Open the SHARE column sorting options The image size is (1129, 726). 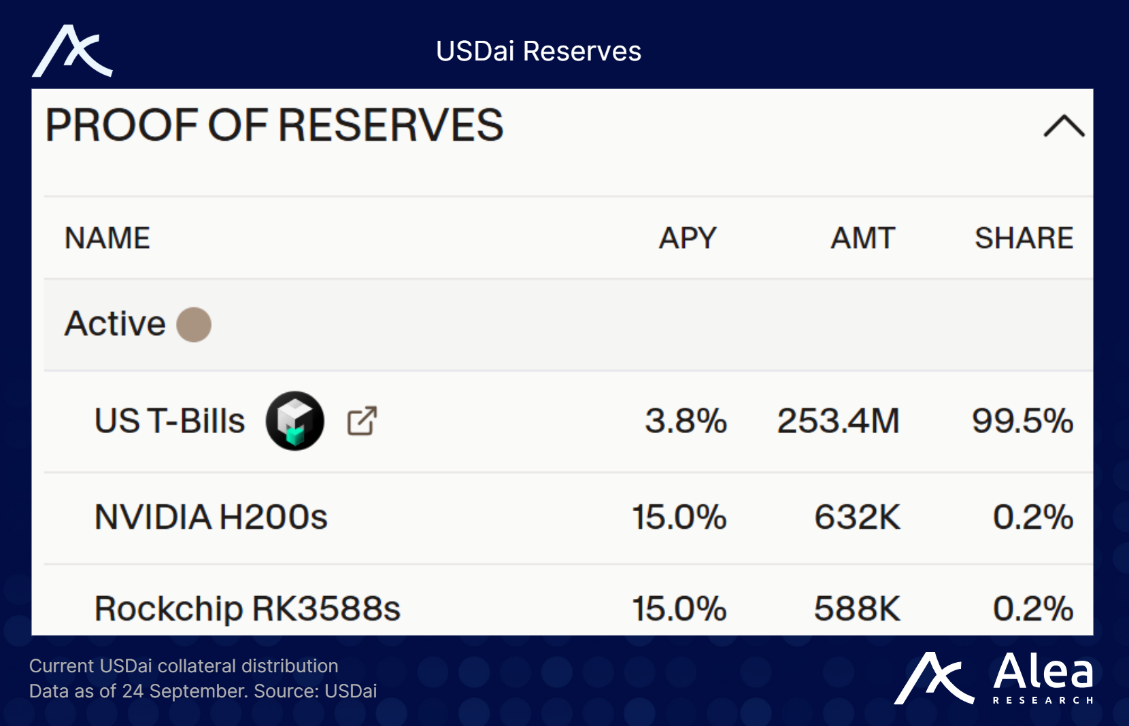[x=1024, y=238]
